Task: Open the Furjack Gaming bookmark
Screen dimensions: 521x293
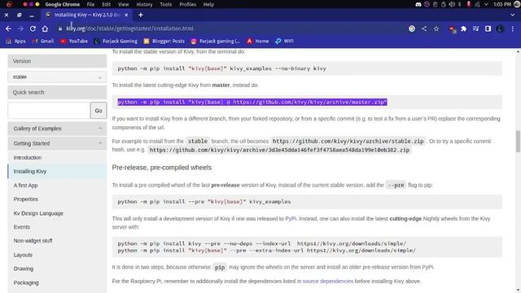Action: (116, 42)
